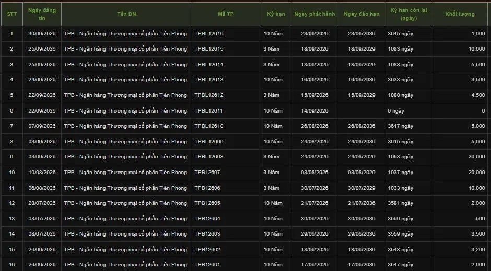Select bond code TPB12604

[x=207, y=219]
